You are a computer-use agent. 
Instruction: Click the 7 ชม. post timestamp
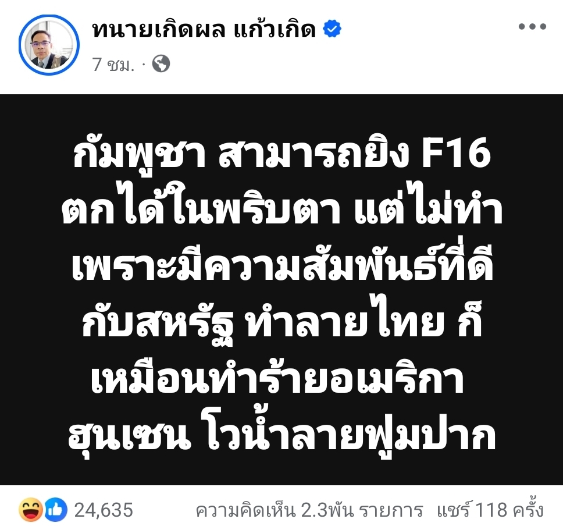coord(113,65)
